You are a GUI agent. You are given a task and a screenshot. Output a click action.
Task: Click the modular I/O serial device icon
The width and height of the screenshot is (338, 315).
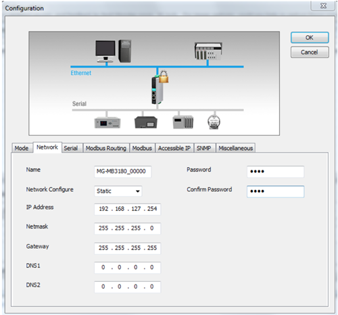(183, 122)
